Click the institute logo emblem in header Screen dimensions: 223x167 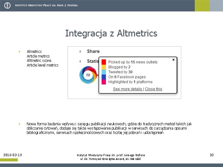(x=7, y=6)
